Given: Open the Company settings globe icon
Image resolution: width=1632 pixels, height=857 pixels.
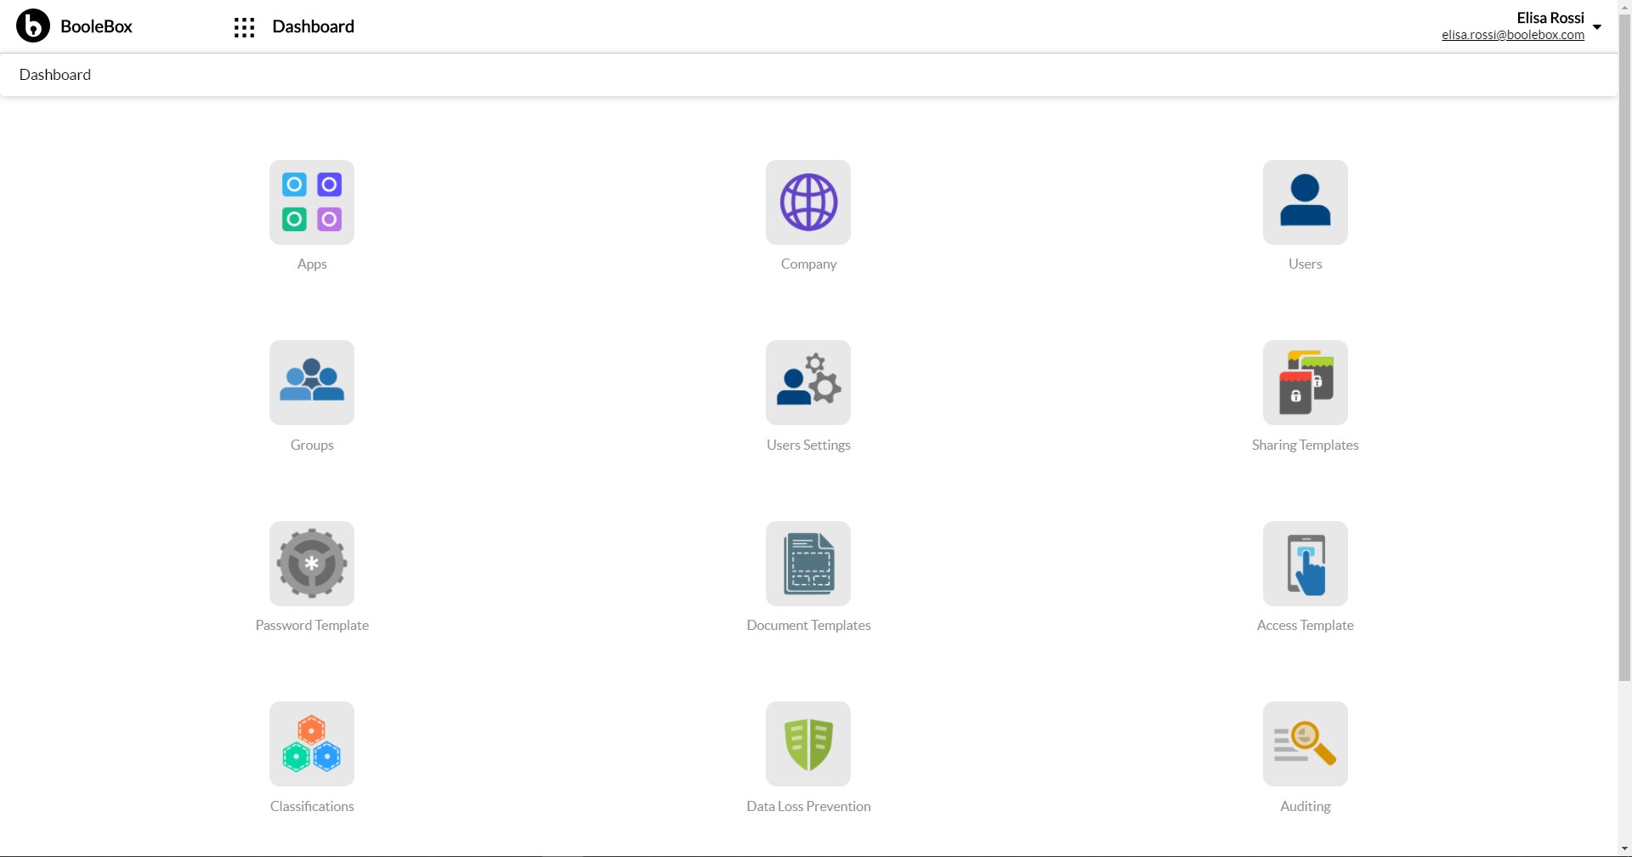Looking at the screenshot, I should click(x=807, y=201).
